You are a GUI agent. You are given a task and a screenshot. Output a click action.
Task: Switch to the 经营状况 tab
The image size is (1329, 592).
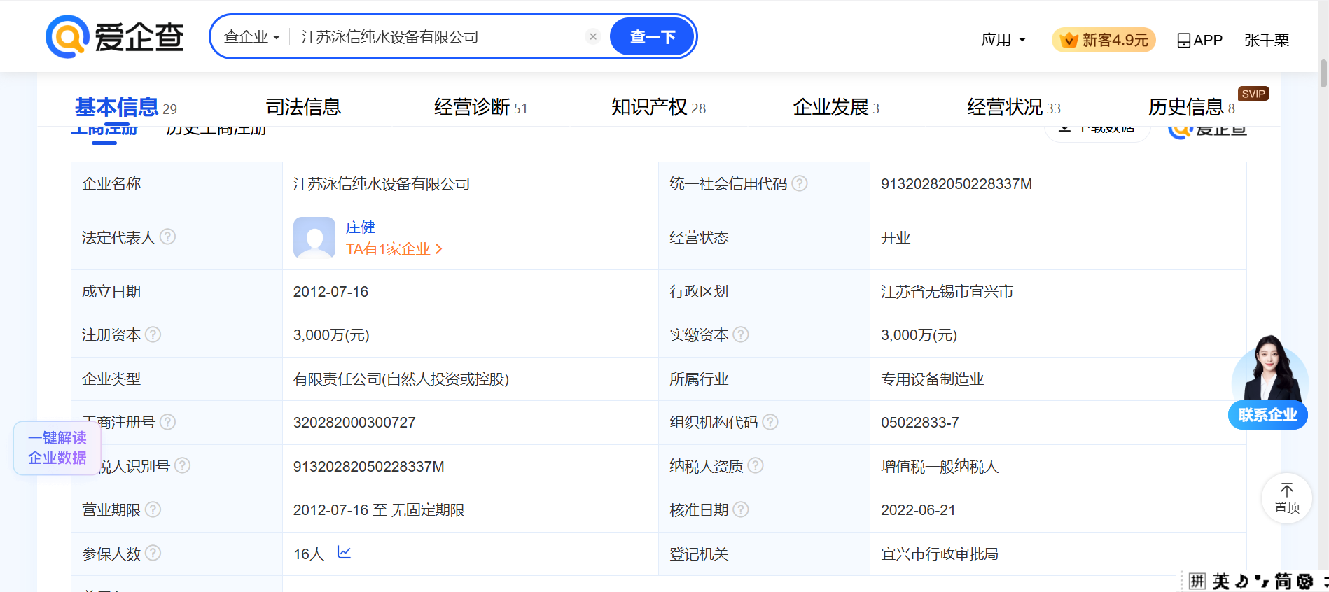[x=1014, y=107]
